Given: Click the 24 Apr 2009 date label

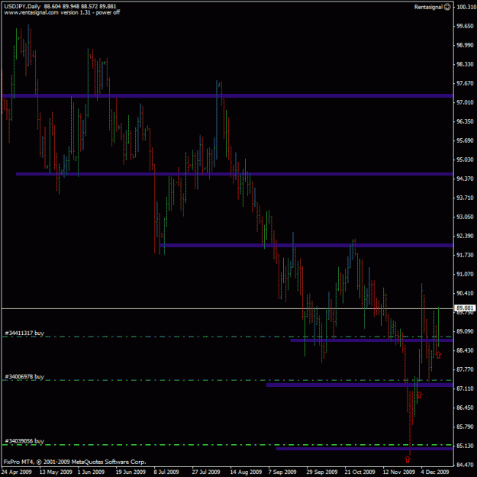Looking at the screenshot, I should [17, 472].
